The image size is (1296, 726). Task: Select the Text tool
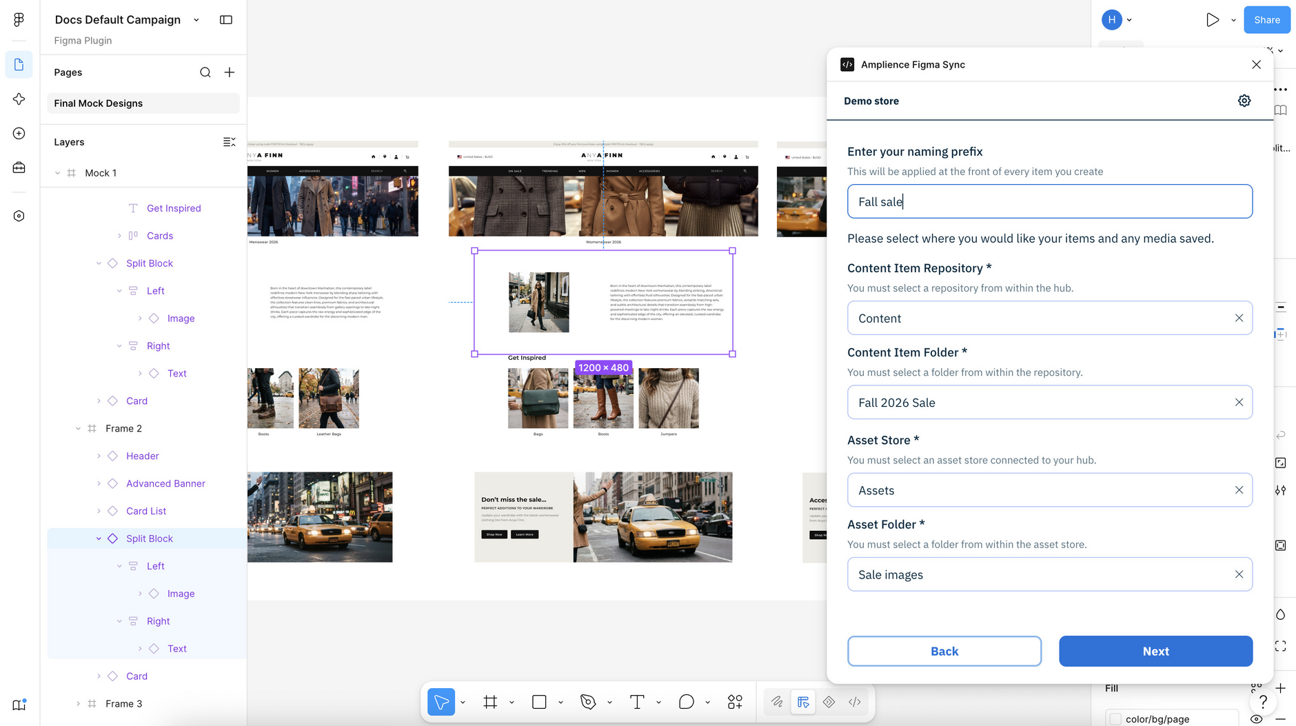(x=637, y=702)
